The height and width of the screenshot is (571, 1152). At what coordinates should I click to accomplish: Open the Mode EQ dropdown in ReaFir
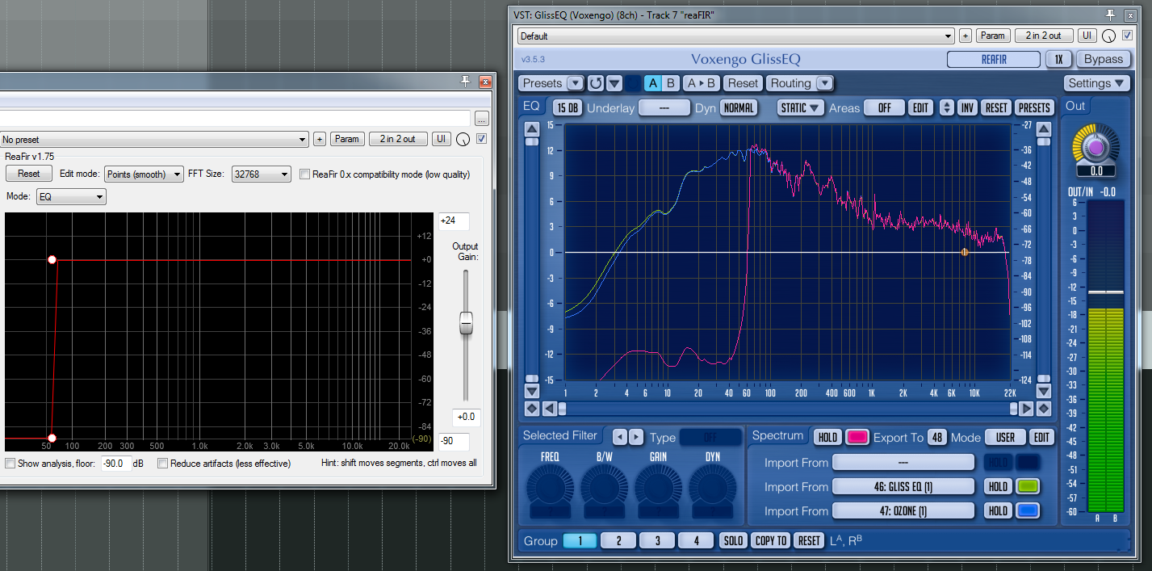(71, 197)
